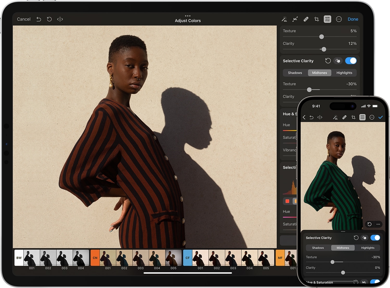Reset Selective Clarity on the iPad panel
The image size is (390, 288).
point(328,61)
